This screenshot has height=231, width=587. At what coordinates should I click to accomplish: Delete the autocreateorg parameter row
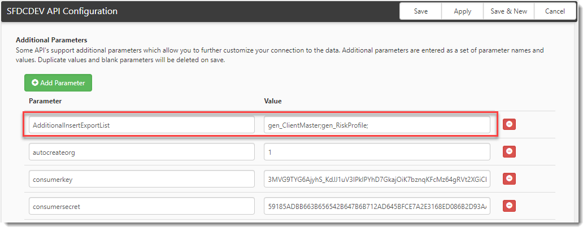[509, 151]
